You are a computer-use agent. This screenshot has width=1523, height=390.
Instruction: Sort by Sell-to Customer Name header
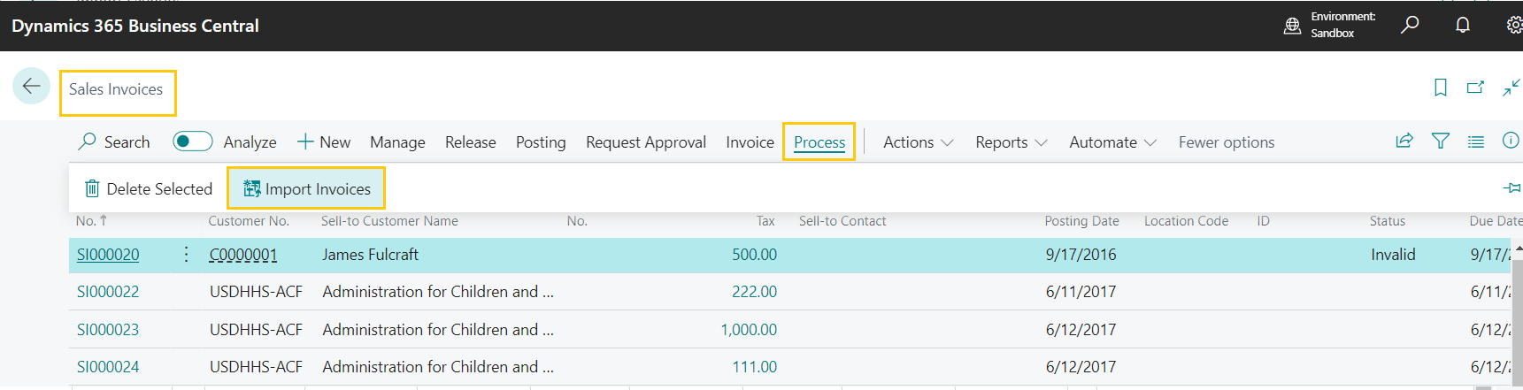pos(389,221)
